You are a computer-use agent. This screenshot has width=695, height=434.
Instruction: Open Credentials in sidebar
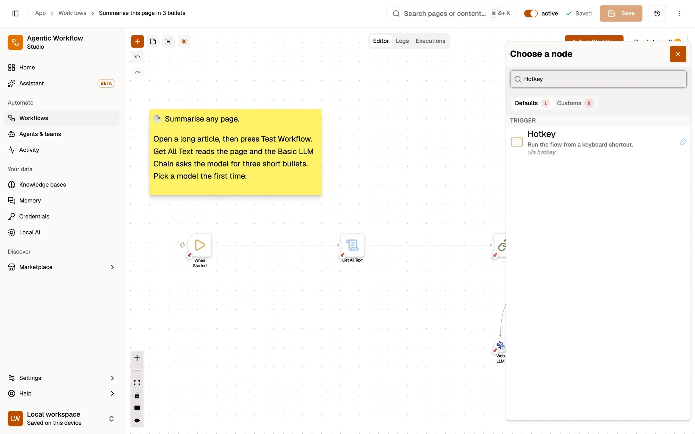tap(62, 216)
